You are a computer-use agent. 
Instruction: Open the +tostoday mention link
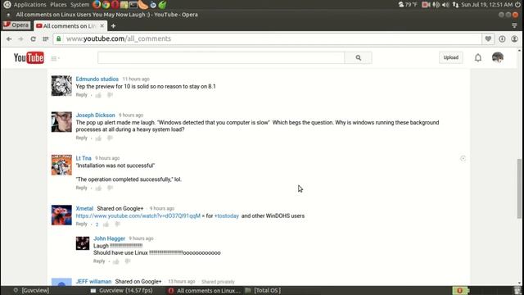tap(227, 216)
